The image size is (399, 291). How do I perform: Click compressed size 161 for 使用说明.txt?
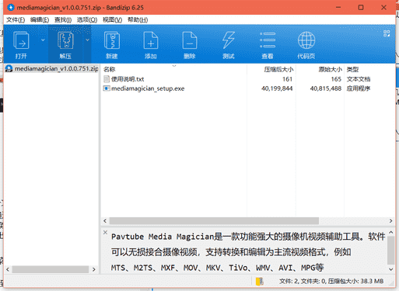point(287,79)
